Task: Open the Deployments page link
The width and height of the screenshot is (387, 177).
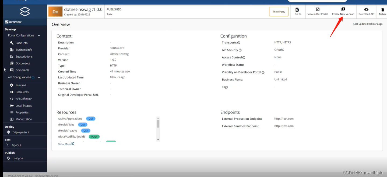Action: tap(20, 132)
